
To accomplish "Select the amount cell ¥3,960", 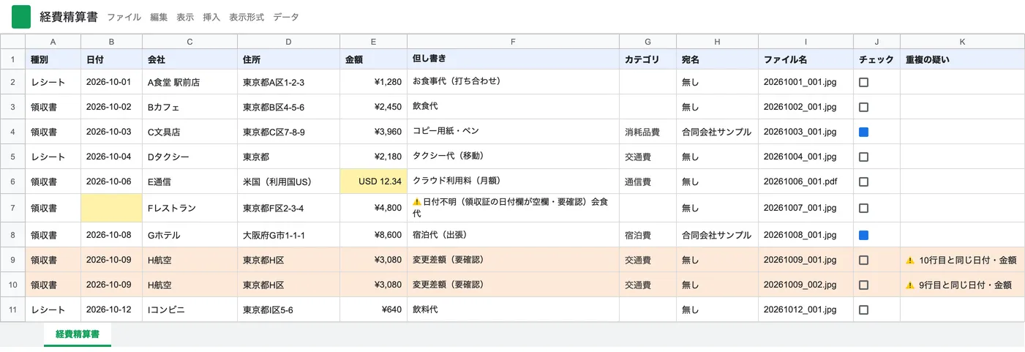I will (x=373, y=132).
